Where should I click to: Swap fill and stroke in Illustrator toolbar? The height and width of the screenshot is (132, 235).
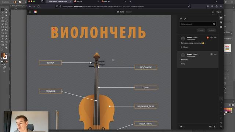(7, 54)
